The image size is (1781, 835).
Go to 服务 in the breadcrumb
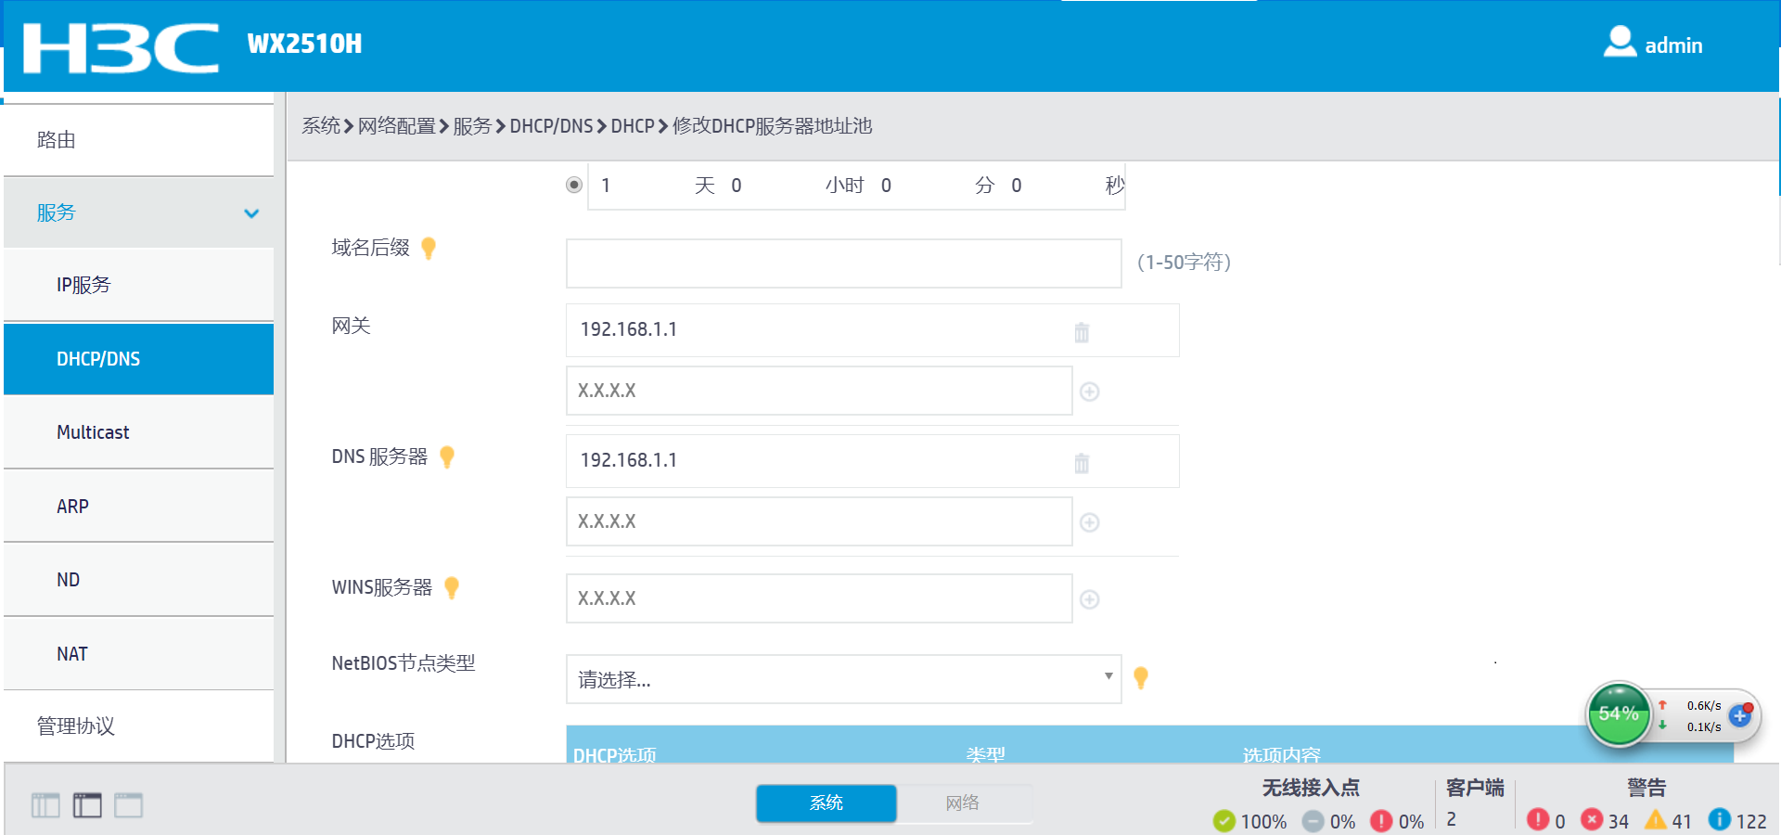tap(472, 126)
